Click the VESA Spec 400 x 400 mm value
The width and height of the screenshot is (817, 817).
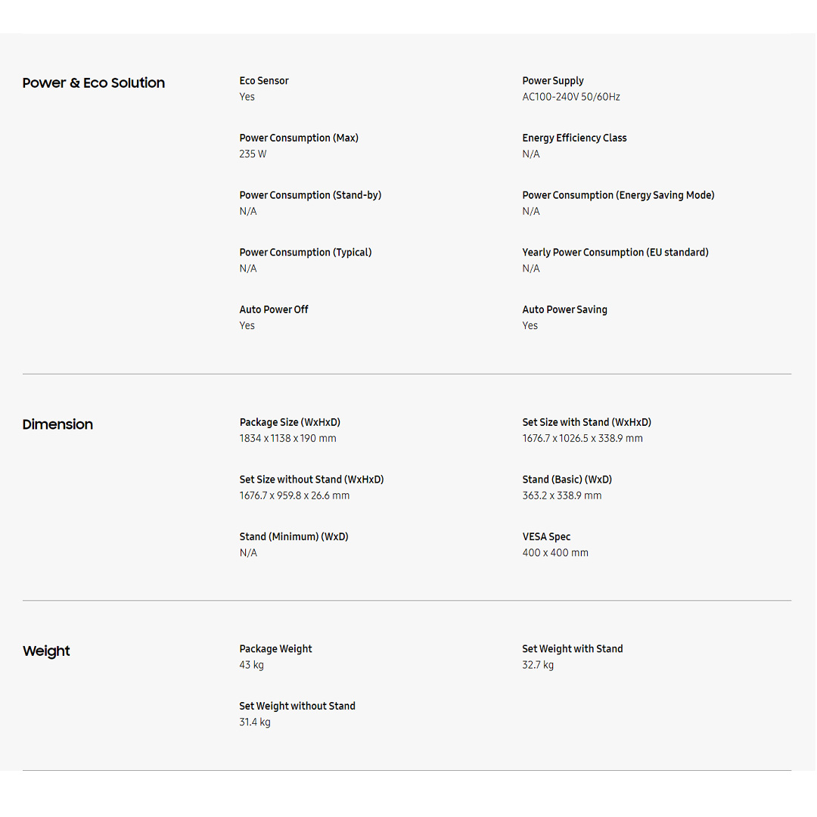pos(555,553)
